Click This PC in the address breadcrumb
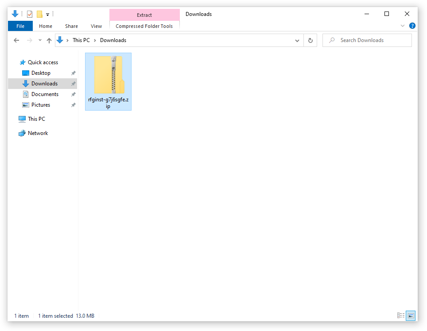 (81, 40)
